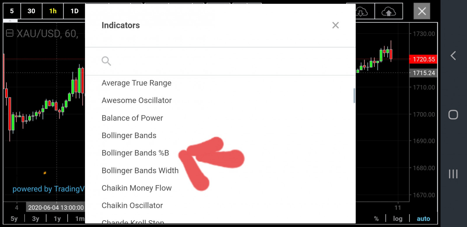The height and width of the screenshot is (227, 467).
Task: Toggle the auto scale option
Action: (423, 219)
